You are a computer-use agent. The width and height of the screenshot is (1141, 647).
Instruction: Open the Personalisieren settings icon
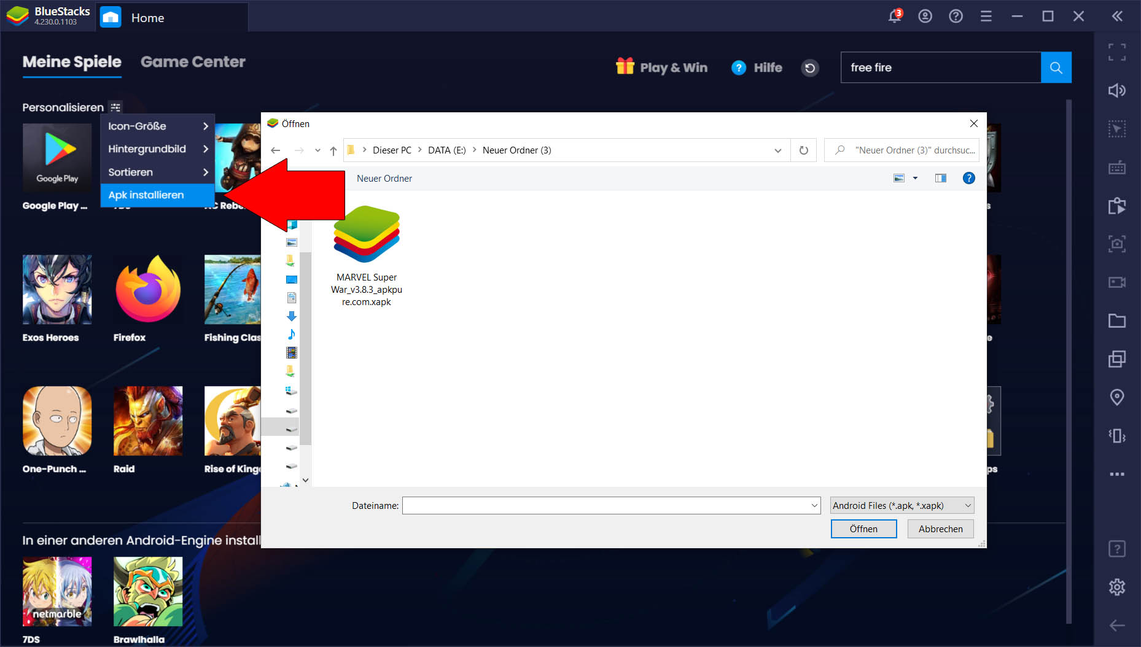115,107
